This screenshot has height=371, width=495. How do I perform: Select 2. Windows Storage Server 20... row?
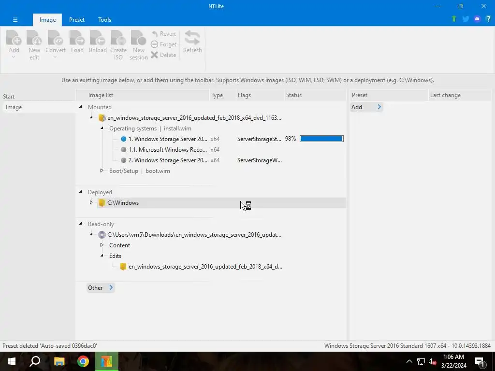pyautogui.click(x=168, y=160)
